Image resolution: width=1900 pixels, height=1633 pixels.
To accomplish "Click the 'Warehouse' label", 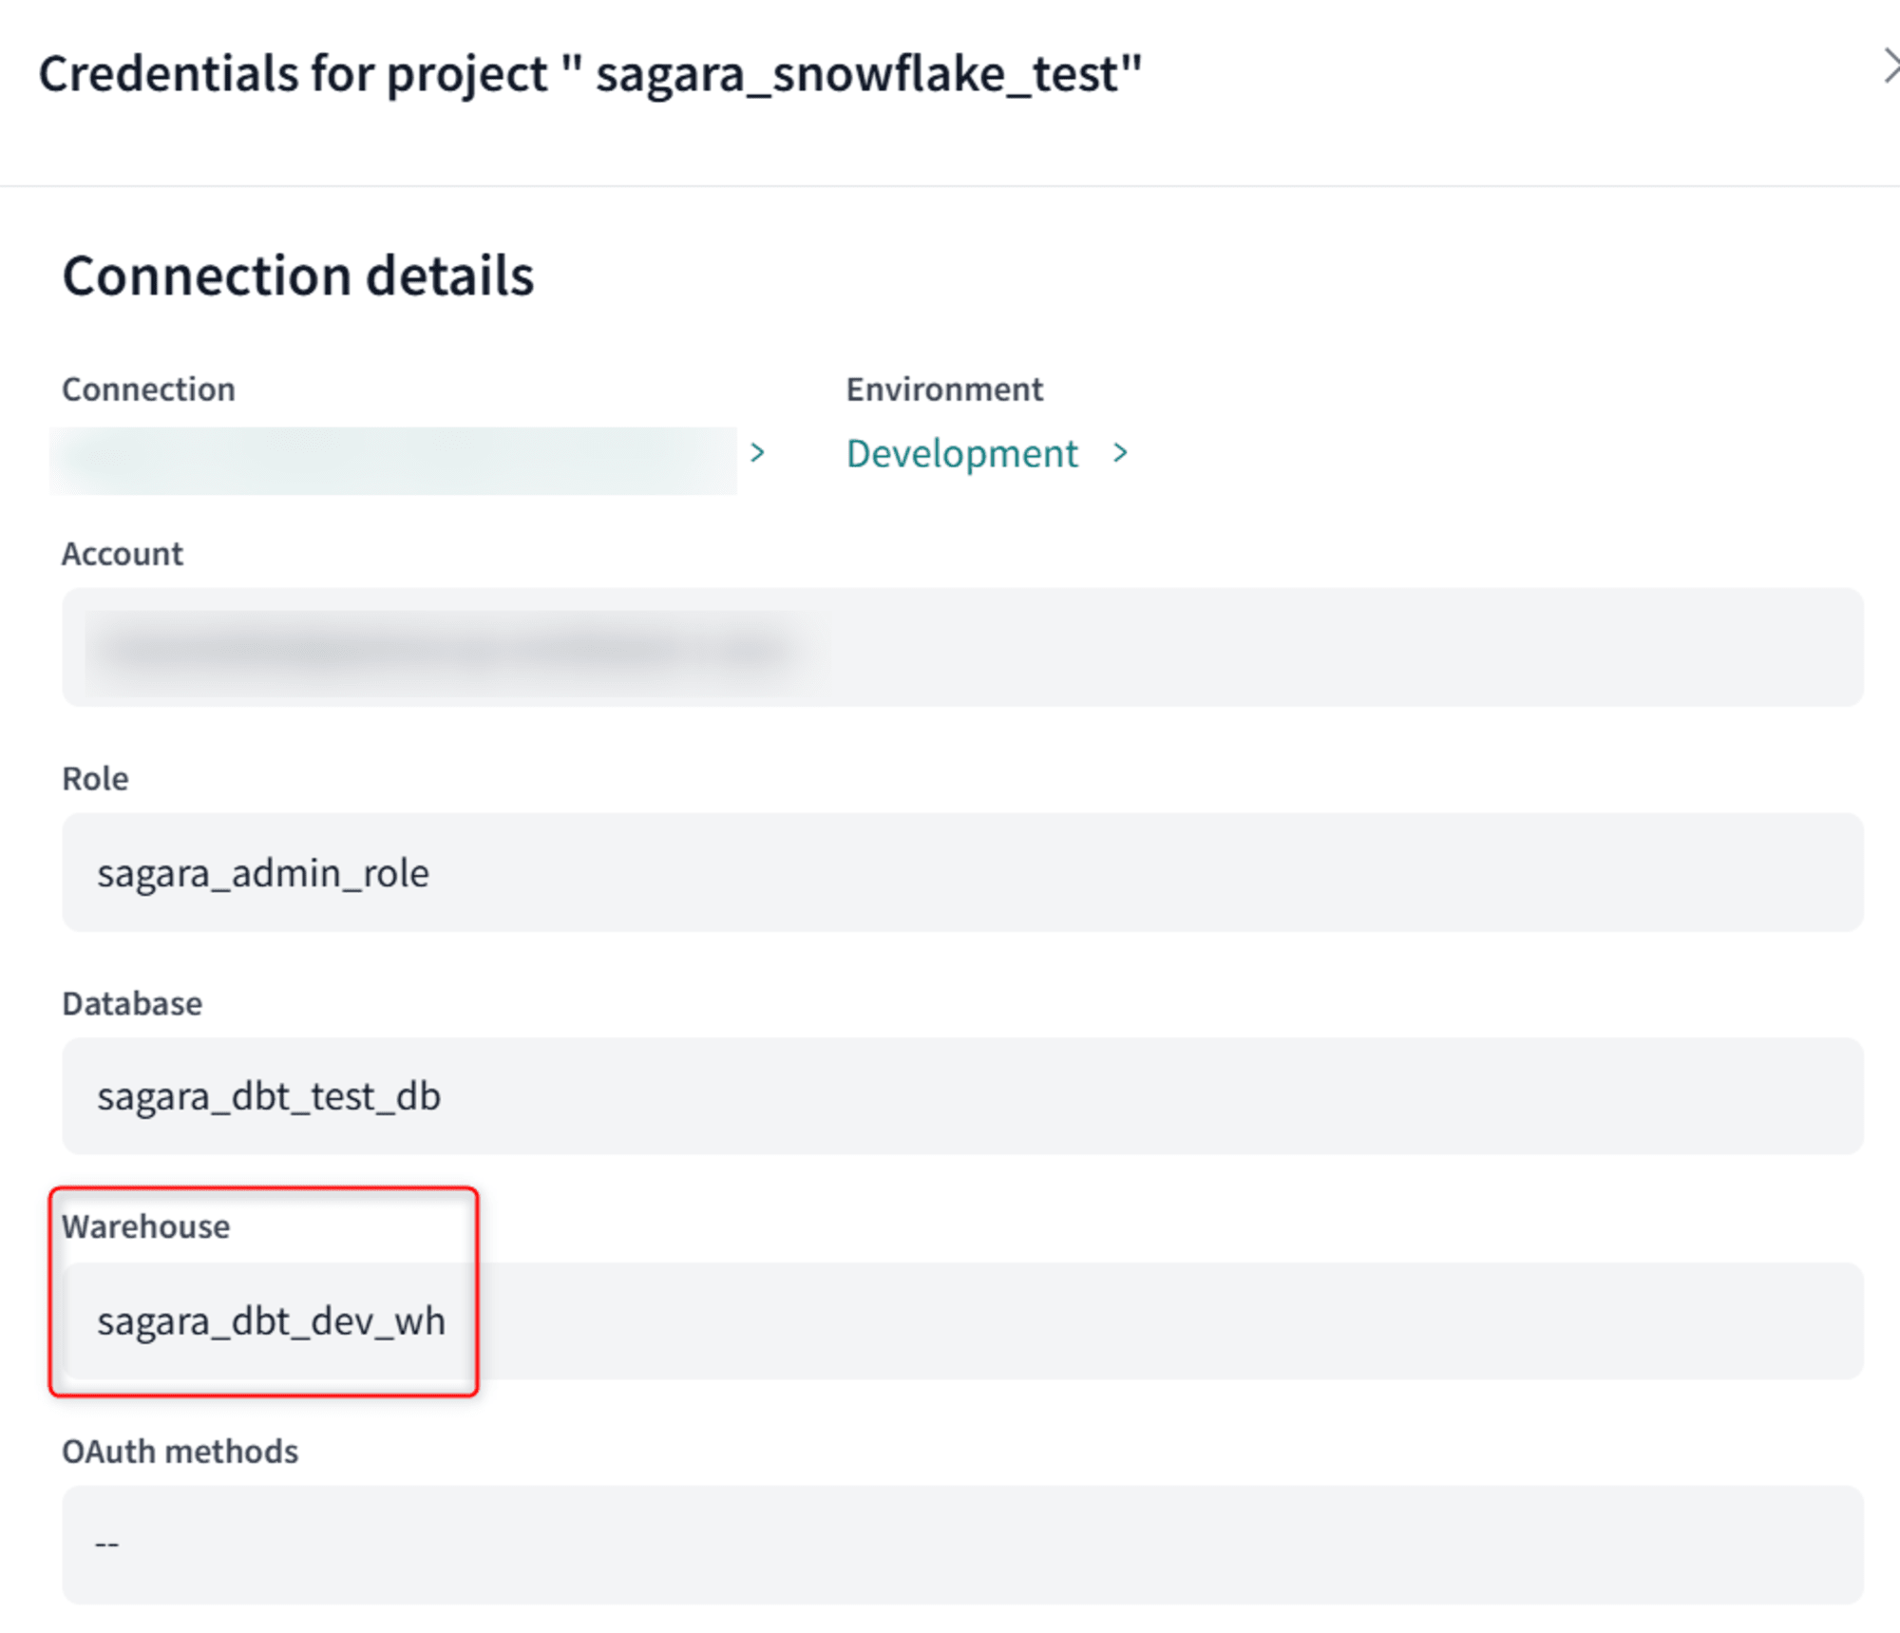I will pos(145,1226).
